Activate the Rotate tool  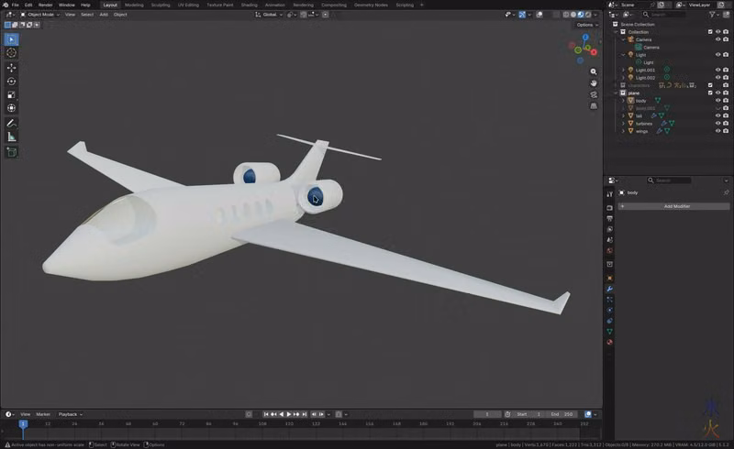[11, 82]
